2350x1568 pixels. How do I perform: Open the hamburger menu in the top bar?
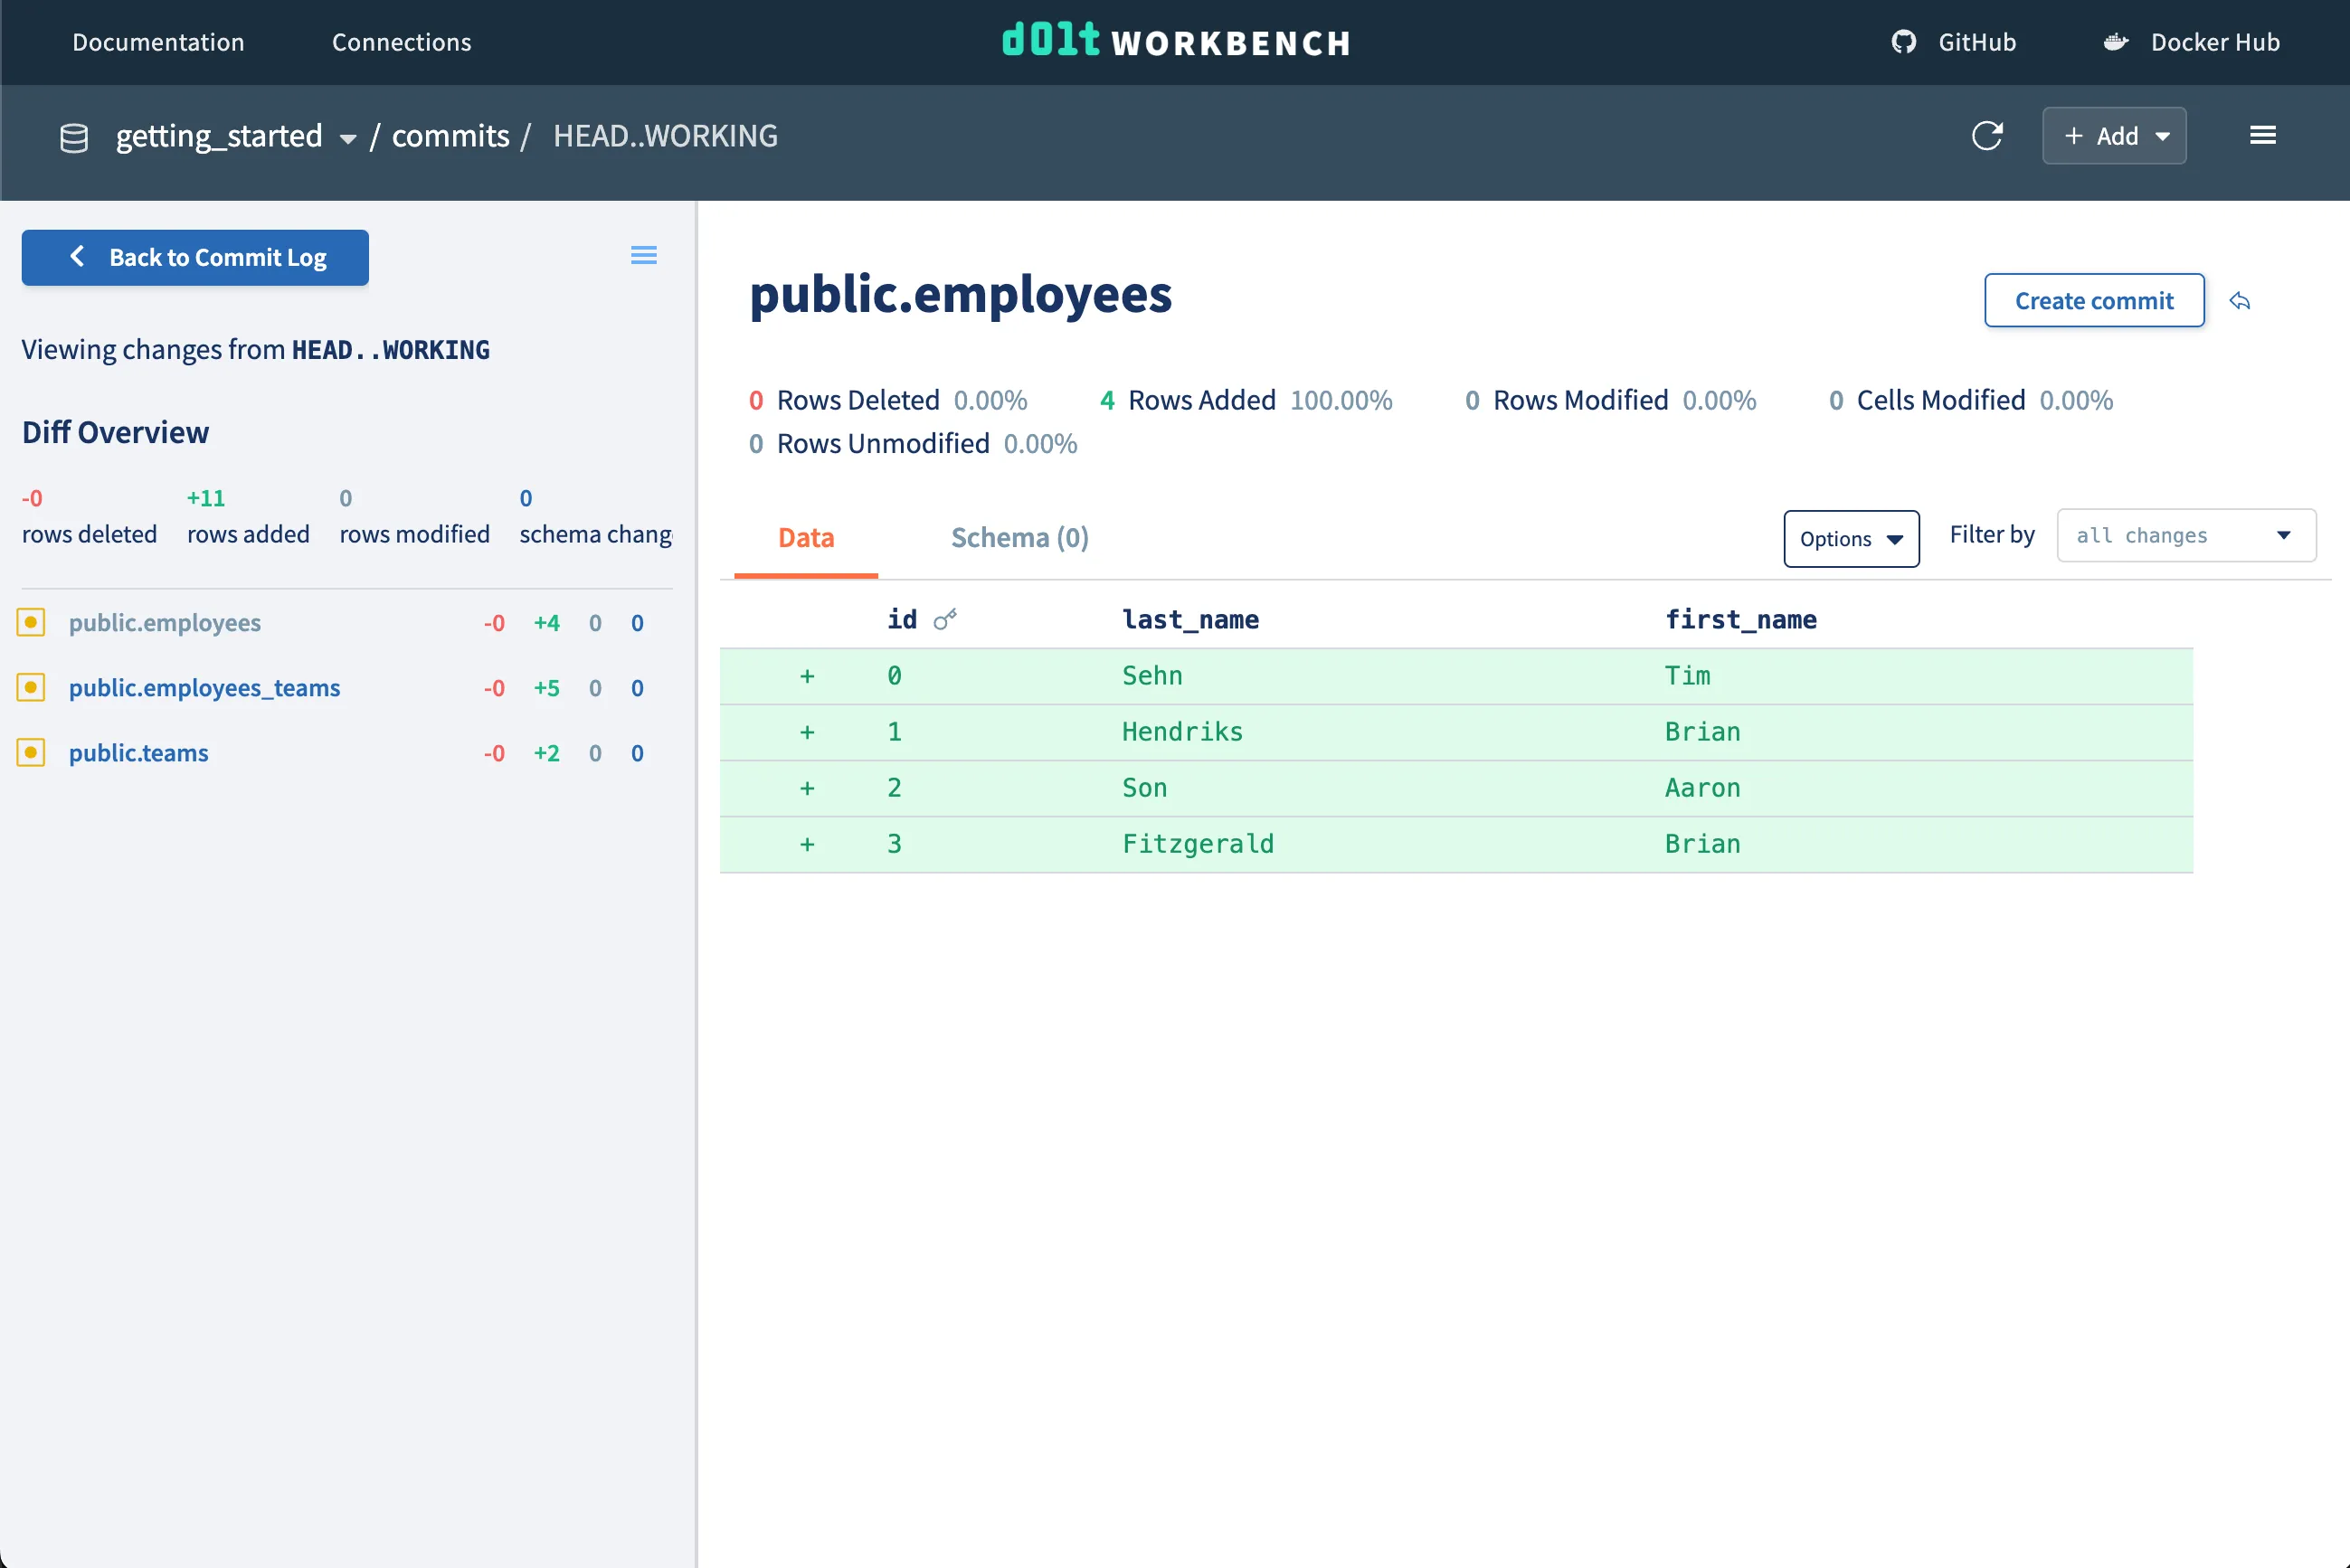pyautogui.click(x=2263, y=135)
